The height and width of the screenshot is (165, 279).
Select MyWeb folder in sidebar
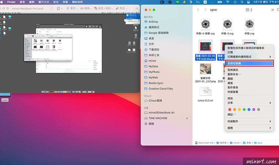point(151,77)
